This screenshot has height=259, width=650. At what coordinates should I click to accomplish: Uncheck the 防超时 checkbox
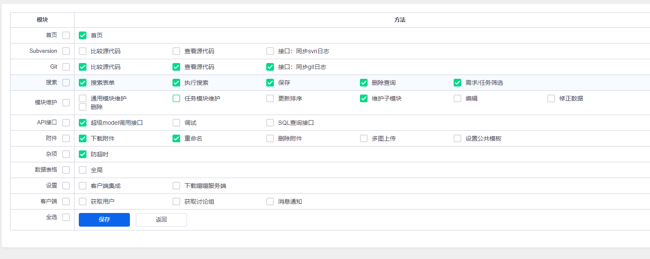[83, 154]
